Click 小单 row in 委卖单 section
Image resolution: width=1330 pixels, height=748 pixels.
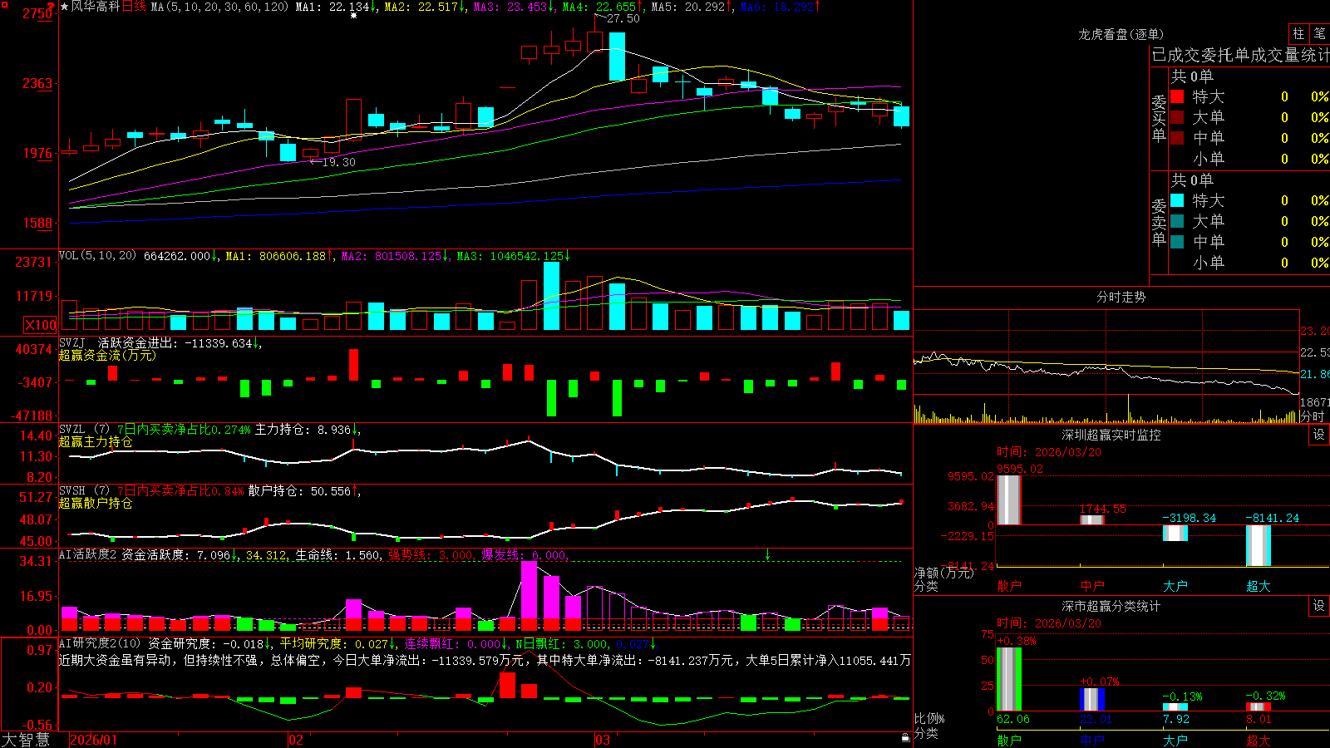pos(1249,263)
